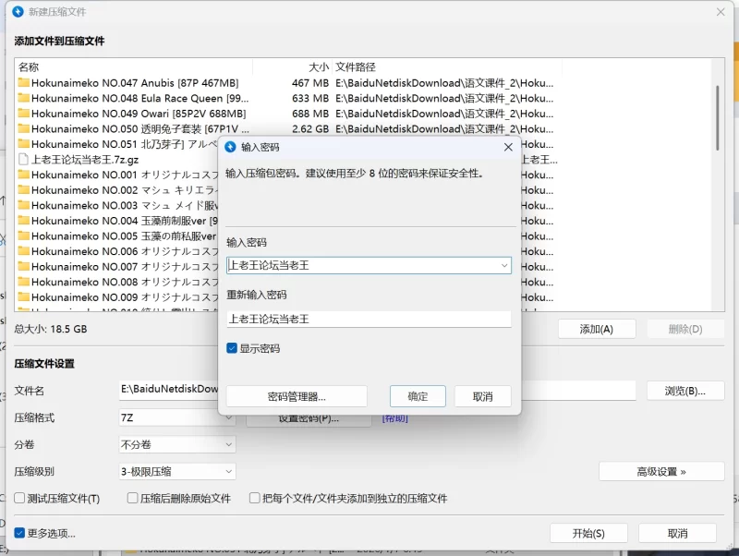Enable the 测试压缩文件 checkbox
Viewport: 739px width, 556px height.
coord(19,499)
